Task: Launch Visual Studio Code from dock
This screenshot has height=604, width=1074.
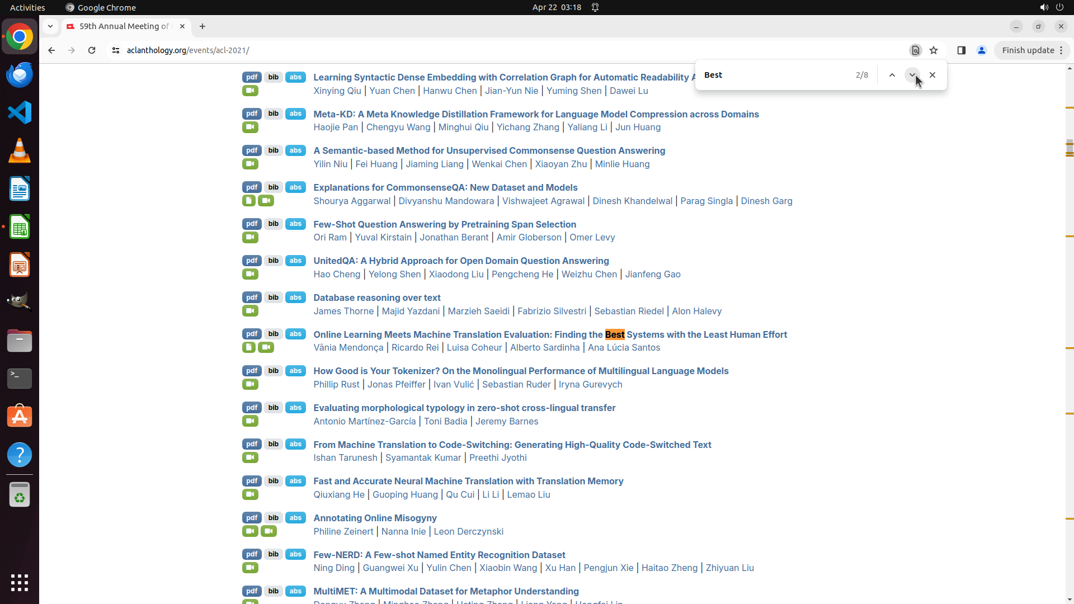Action: pyautogui.click(x=20, y=113)
